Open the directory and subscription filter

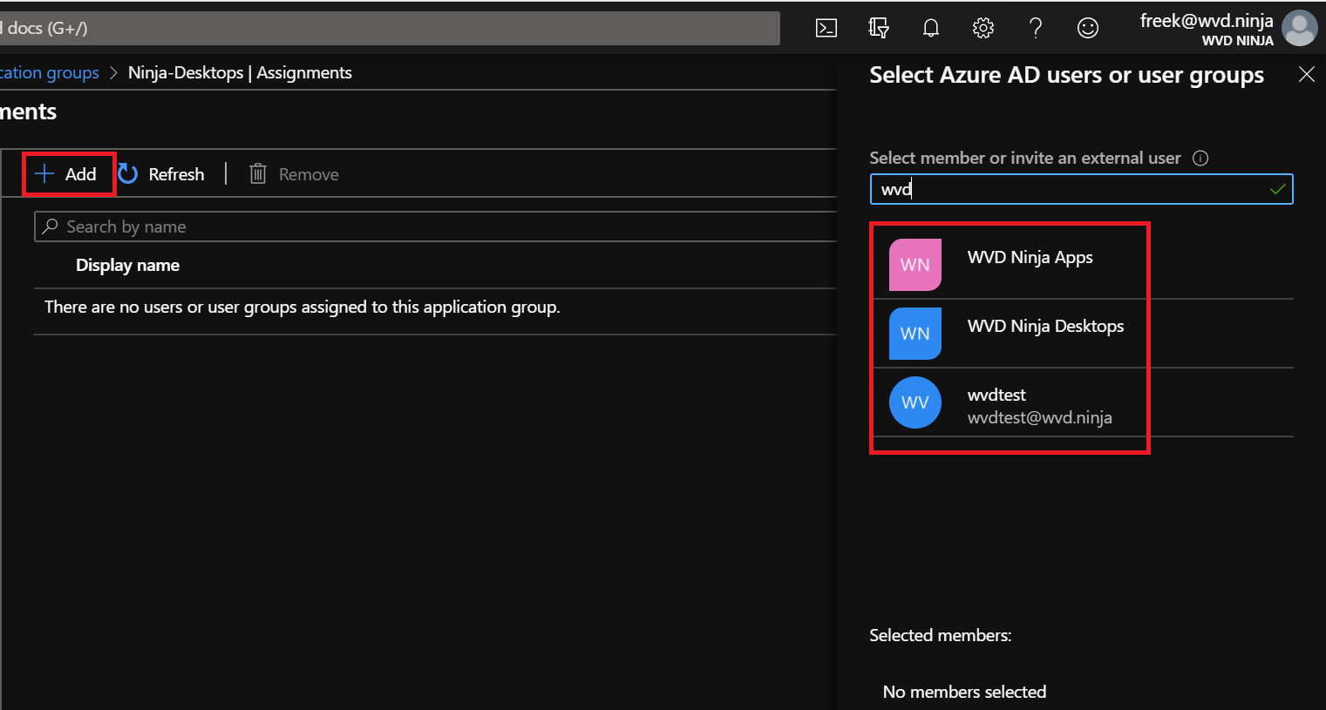coord(879,28)
